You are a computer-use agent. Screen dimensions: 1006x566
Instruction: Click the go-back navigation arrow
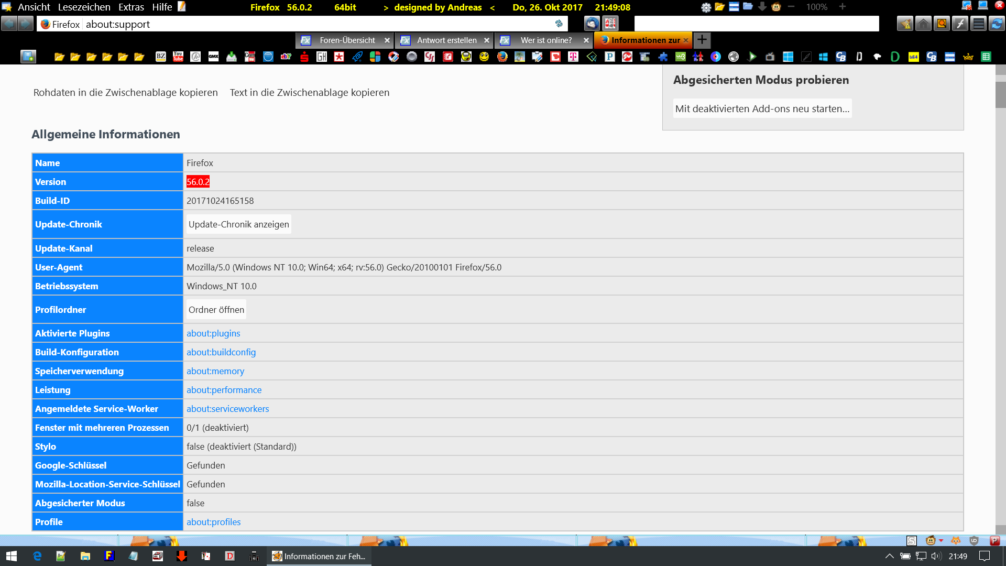[9, 24]
